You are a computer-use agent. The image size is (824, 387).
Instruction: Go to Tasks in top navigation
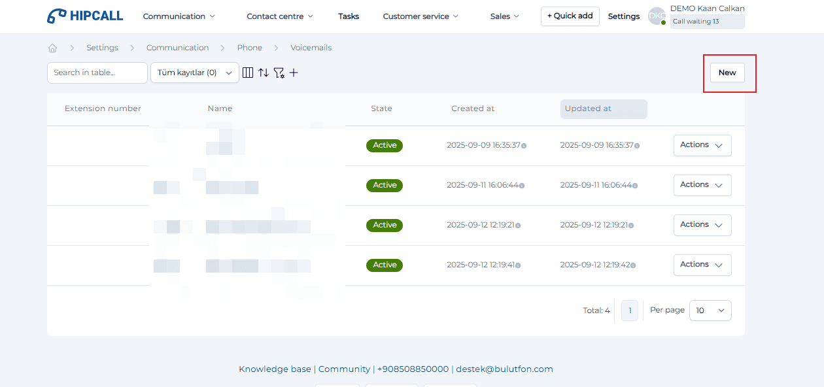(x=349, y=16)
